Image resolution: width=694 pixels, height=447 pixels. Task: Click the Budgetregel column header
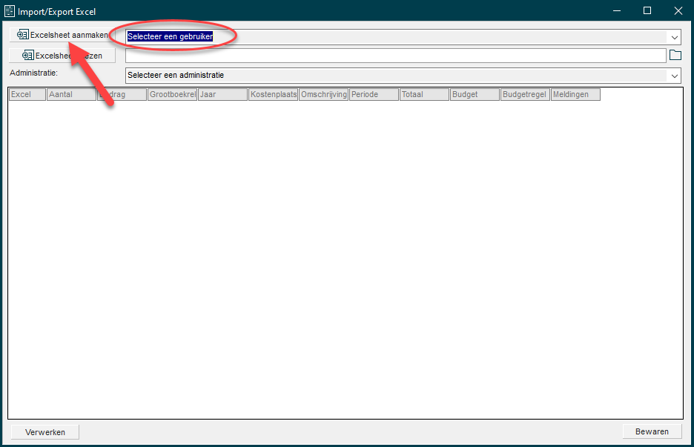click(525, 95)
